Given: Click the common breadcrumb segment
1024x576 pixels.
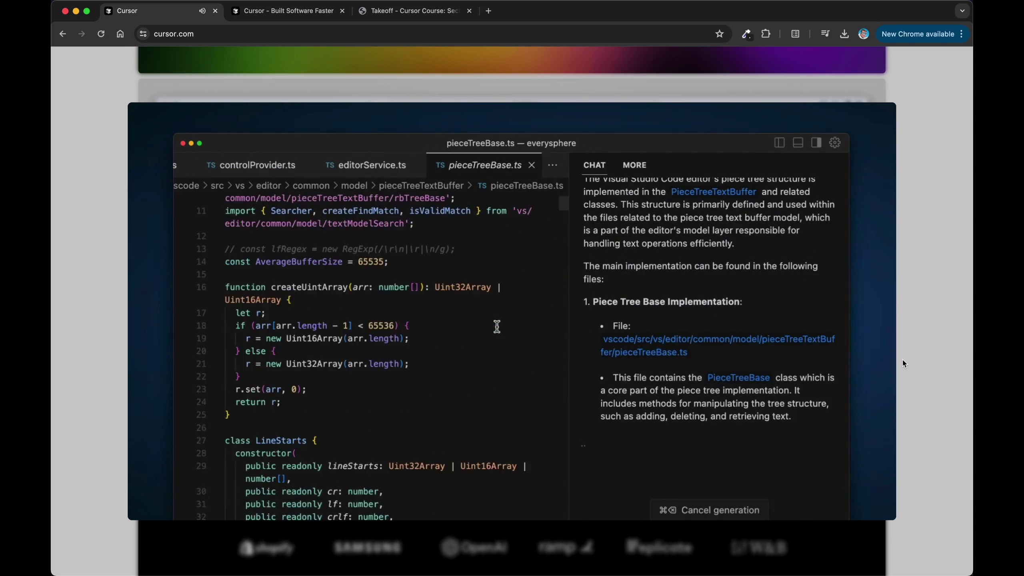Looking at the screenshot, I should click(311, 186).
